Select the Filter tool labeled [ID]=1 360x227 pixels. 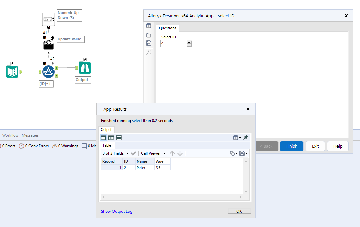coord(48,71)
